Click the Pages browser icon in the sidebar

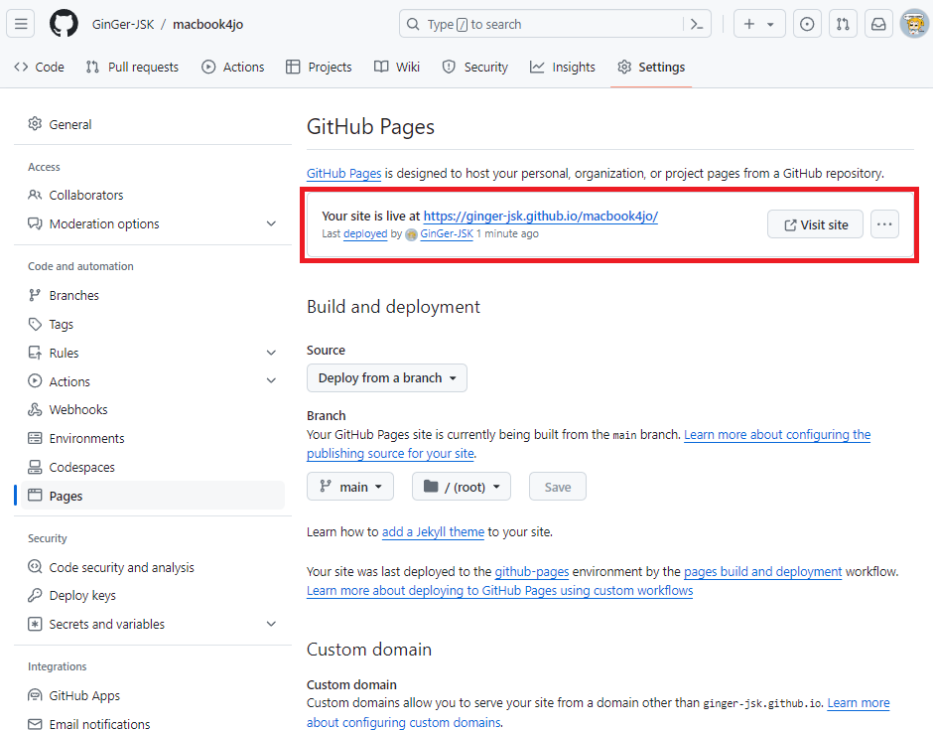[x=35, y=496]
